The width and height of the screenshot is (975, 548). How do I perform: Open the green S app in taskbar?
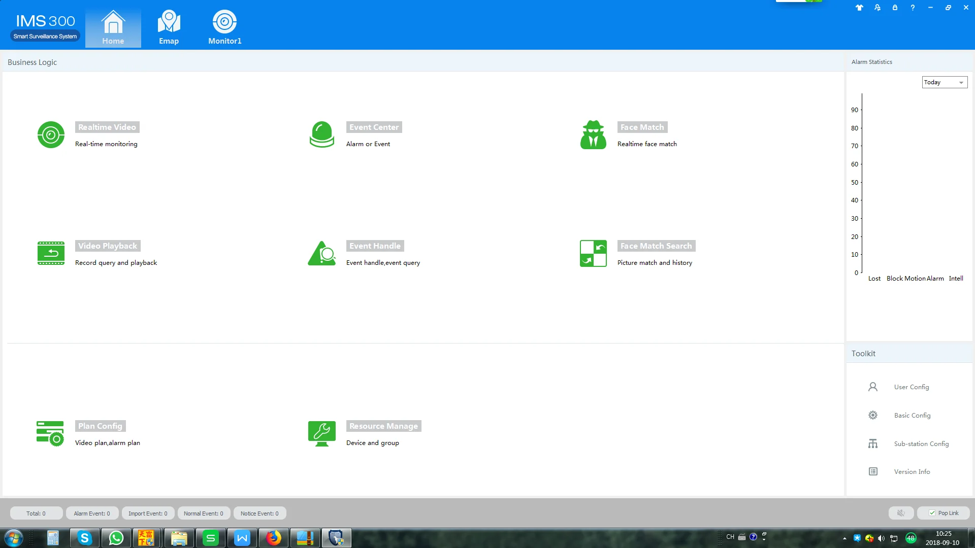(210, 538)
